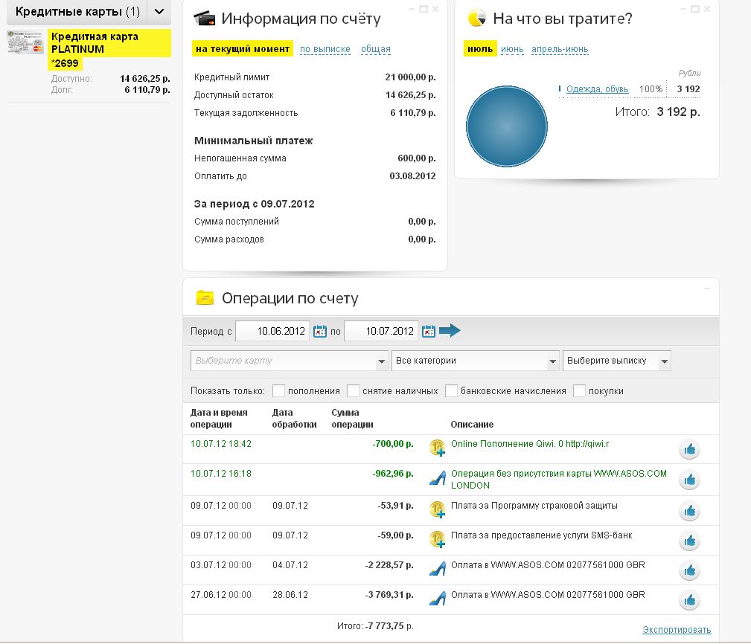Open calendar picker for period end date

(429, 331)
